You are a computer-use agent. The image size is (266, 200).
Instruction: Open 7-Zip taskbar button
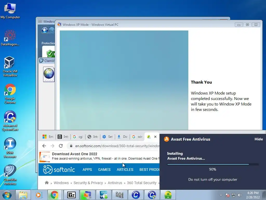(x=71, y=195)
